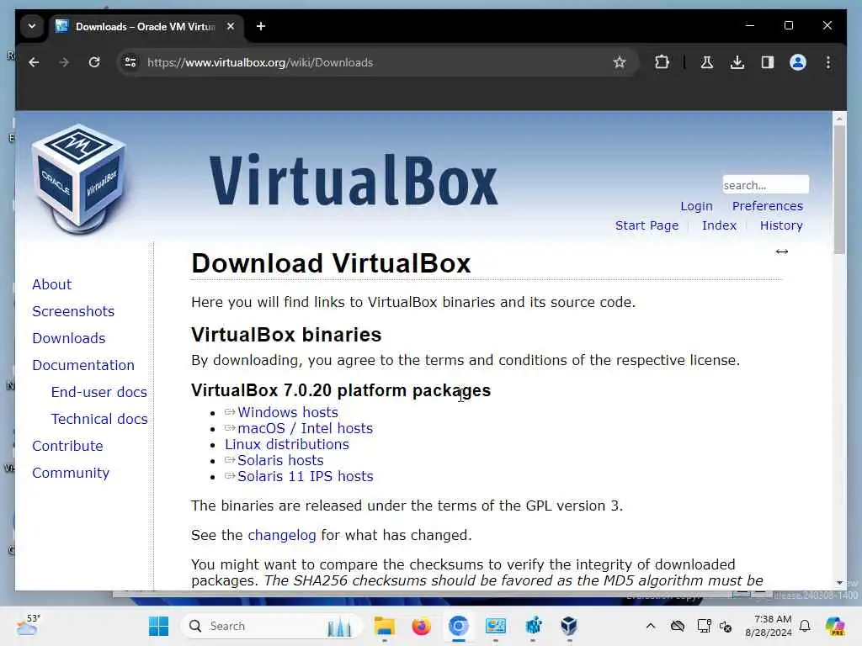The width and height of the screenshot is (862, 646).
Task: Open the Index link
Action: 719,225
